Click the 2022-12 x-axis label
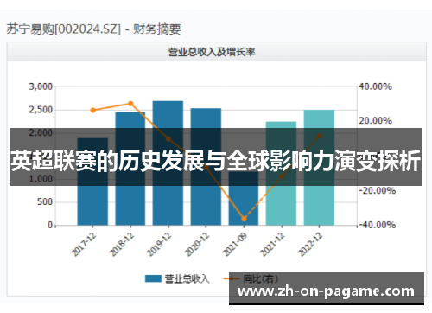The width and height of the screenshot is (432, 313). (310, 245)
